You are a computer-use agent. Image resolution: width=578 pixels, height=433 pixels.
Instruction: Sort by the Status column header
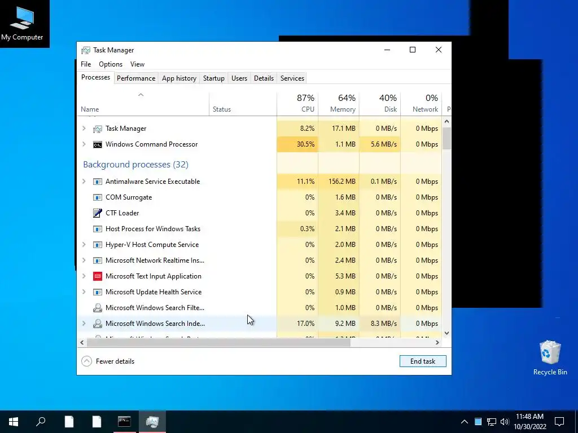[x=243, y=104]
